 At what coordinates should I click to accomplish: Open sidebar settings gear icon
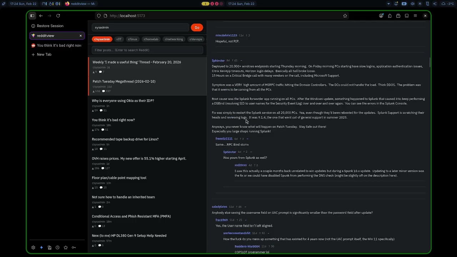click(33, 247)
